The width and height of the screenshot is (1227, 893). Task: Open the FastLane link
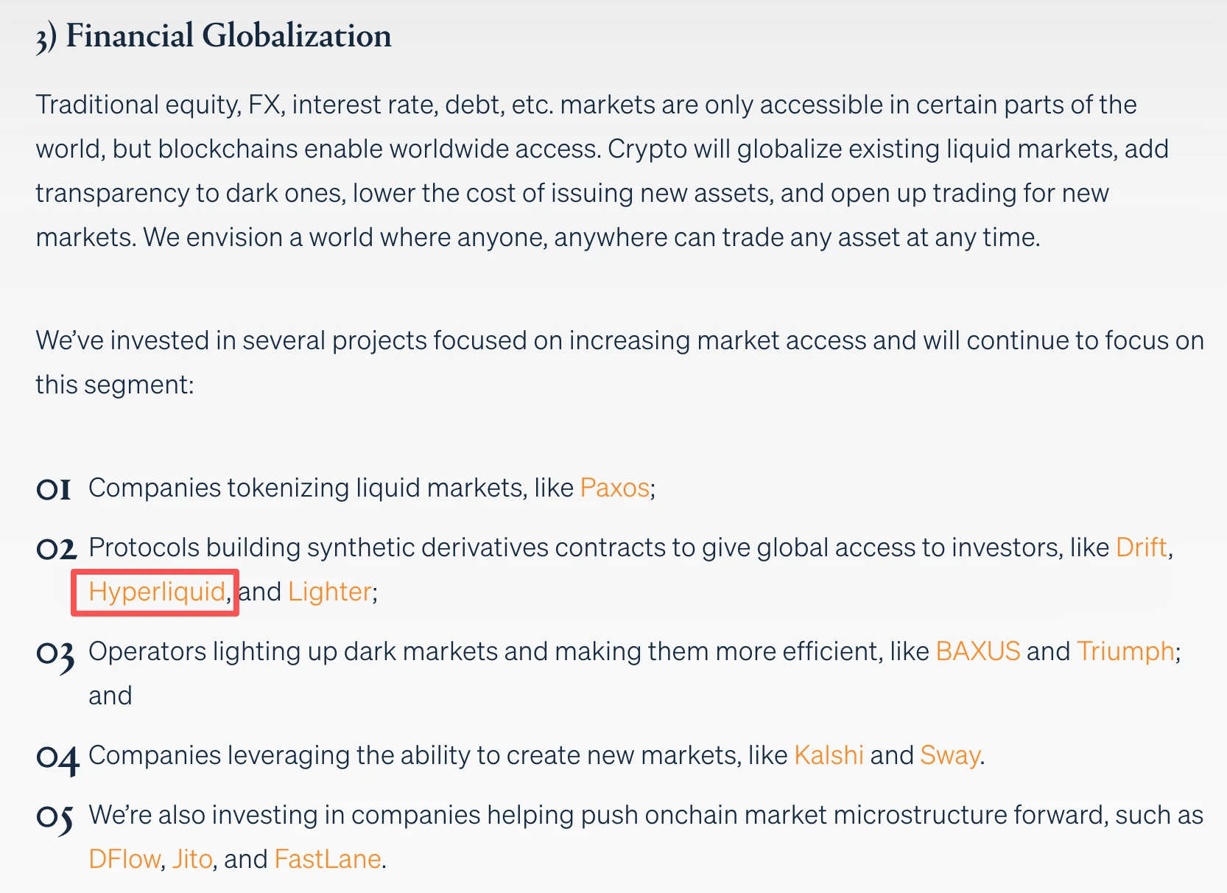[327, 859]
